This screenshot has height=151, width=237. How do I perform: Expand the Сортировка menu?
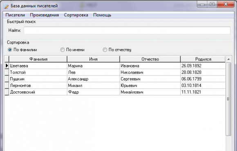click(76, 15)
